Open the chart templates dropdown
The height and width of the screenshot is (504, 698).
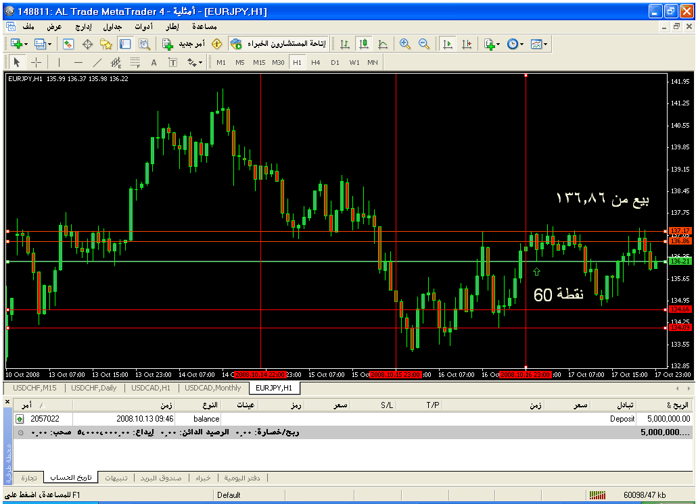click(539, 44)
